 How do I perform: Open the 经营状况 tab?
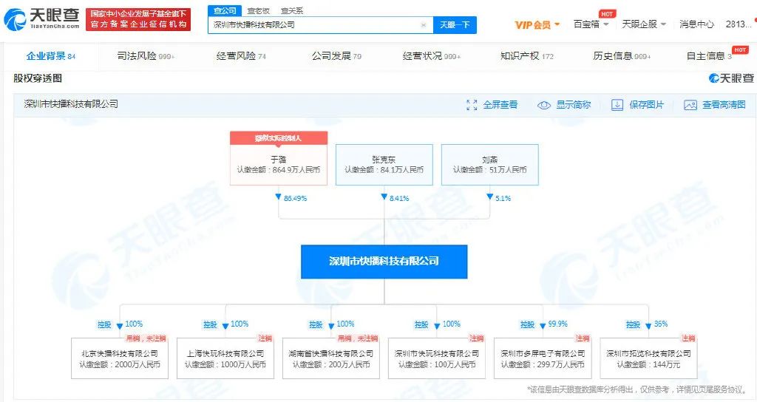pos(432,56)
